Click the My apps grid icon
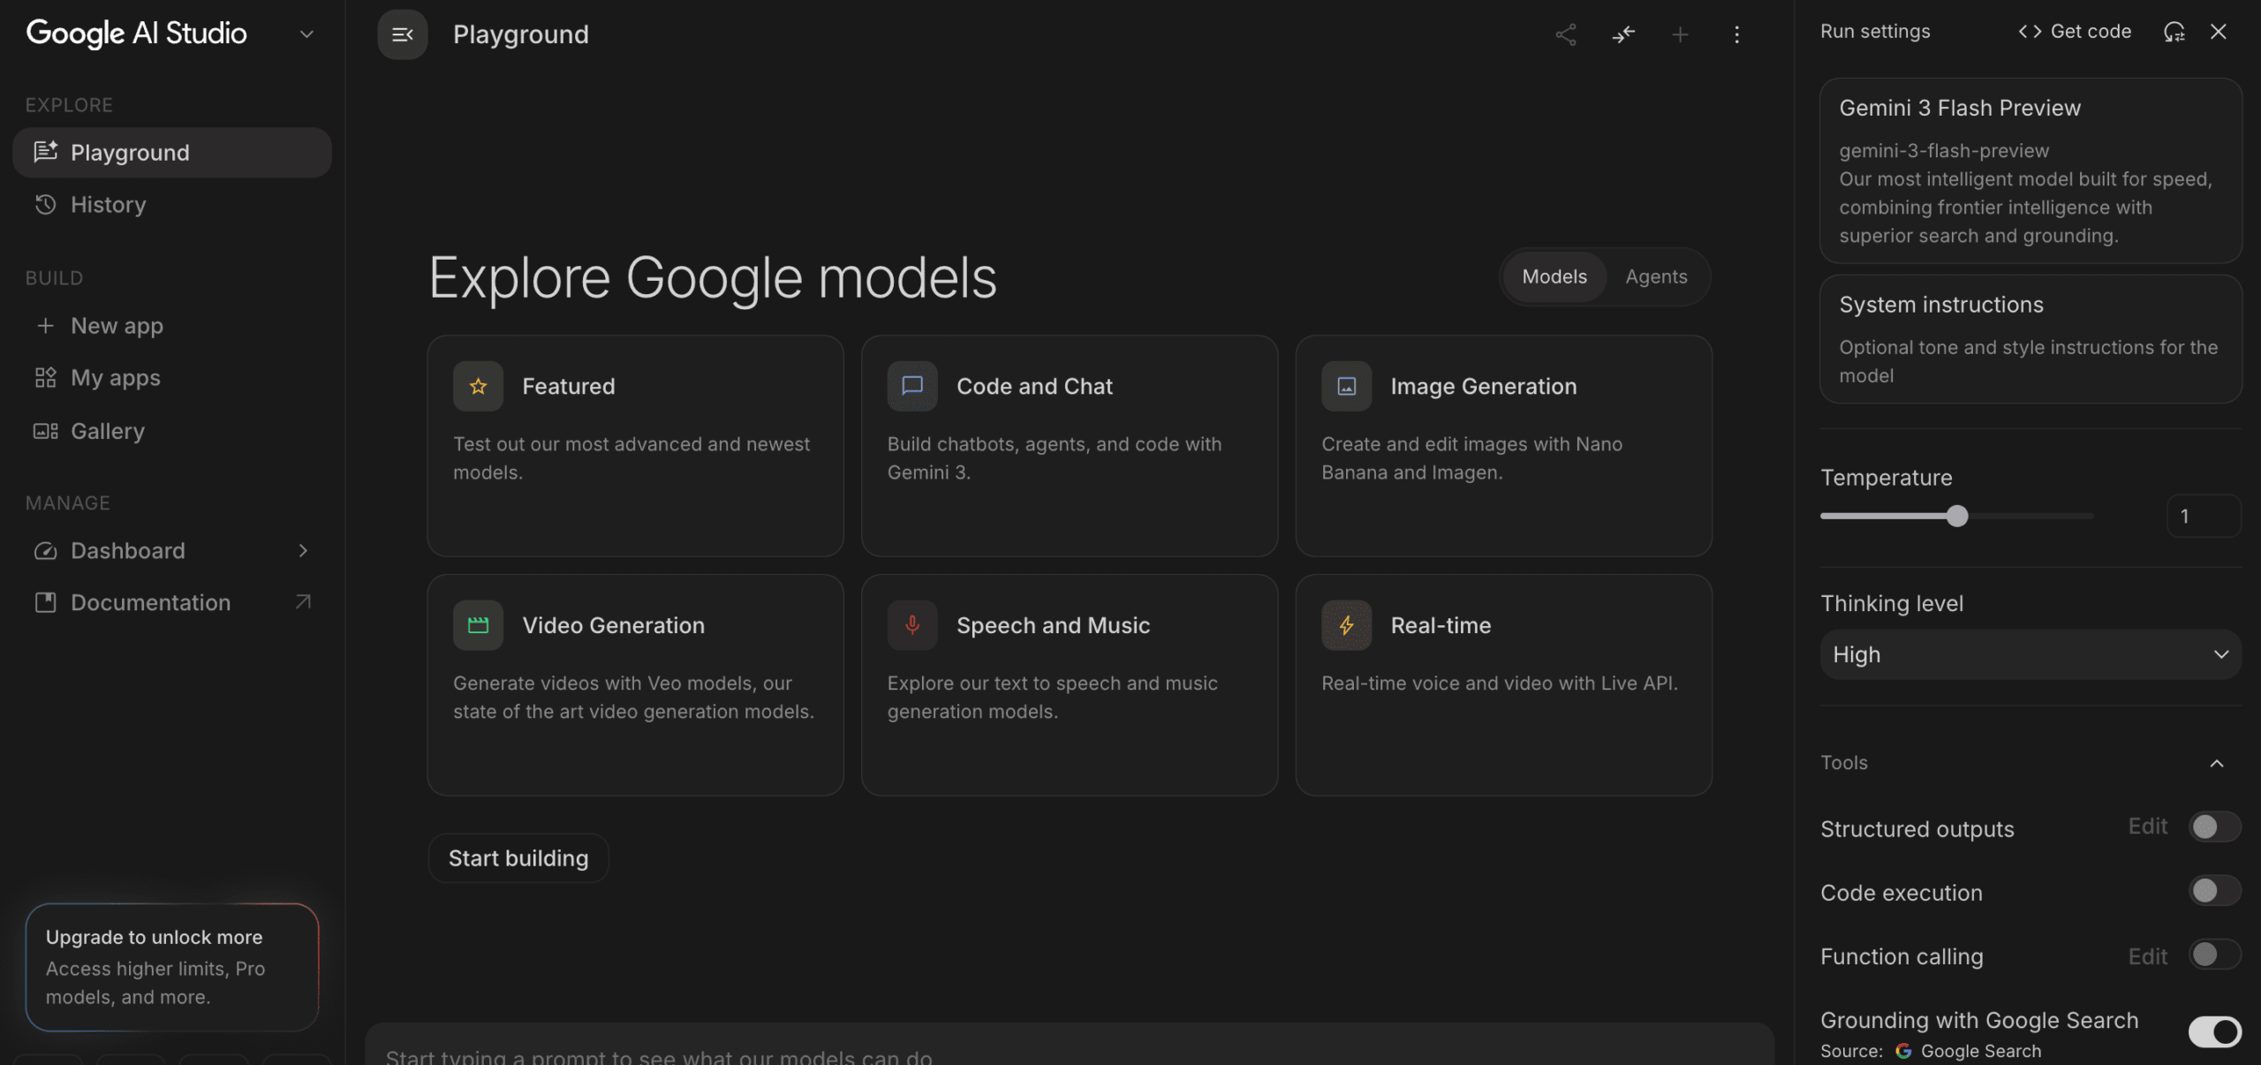 pos(45,378)
